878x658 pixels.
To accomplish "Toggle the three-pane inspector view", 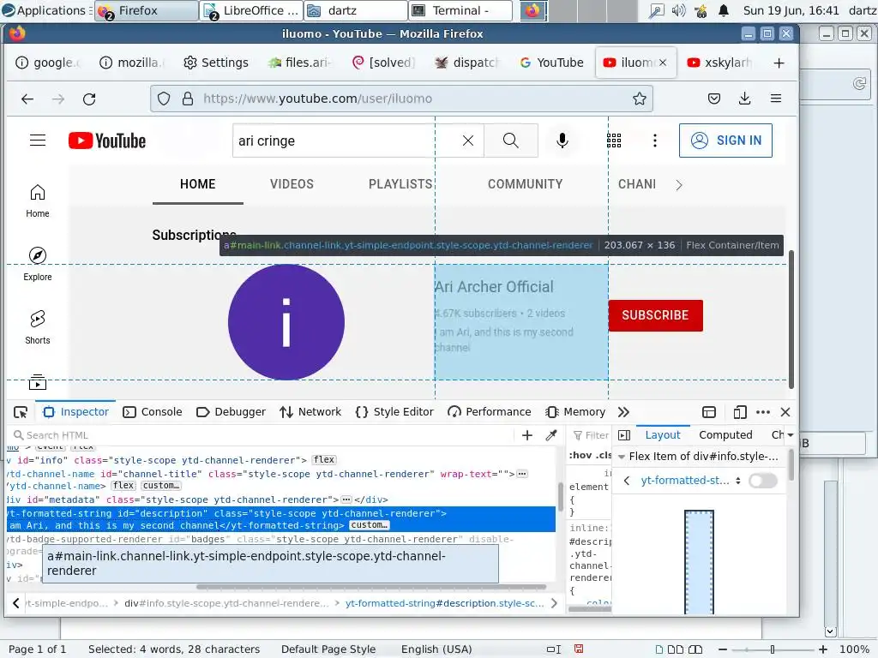I will pyautogui.click(x=624, y=435).
